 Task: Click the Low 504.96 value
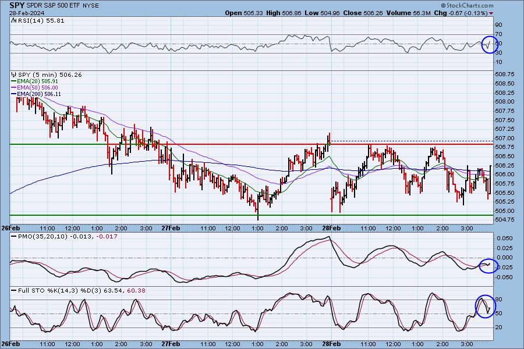pos(323,13)
